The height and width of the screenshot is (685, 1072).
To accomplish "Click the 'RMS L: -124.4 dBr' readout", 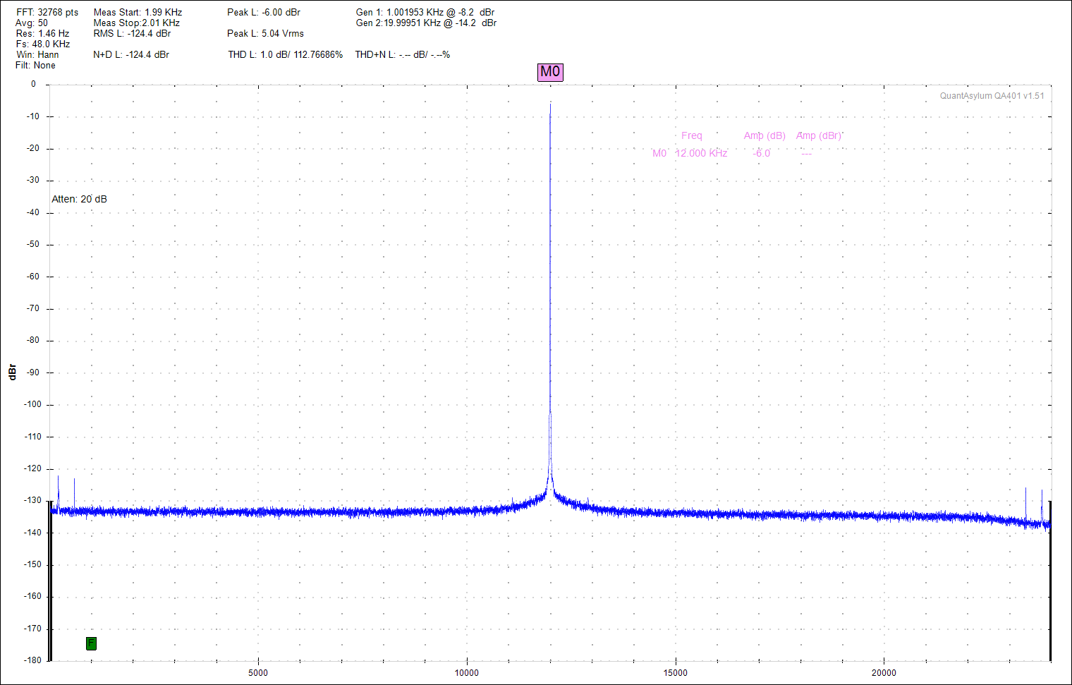I will click(132, 34).
